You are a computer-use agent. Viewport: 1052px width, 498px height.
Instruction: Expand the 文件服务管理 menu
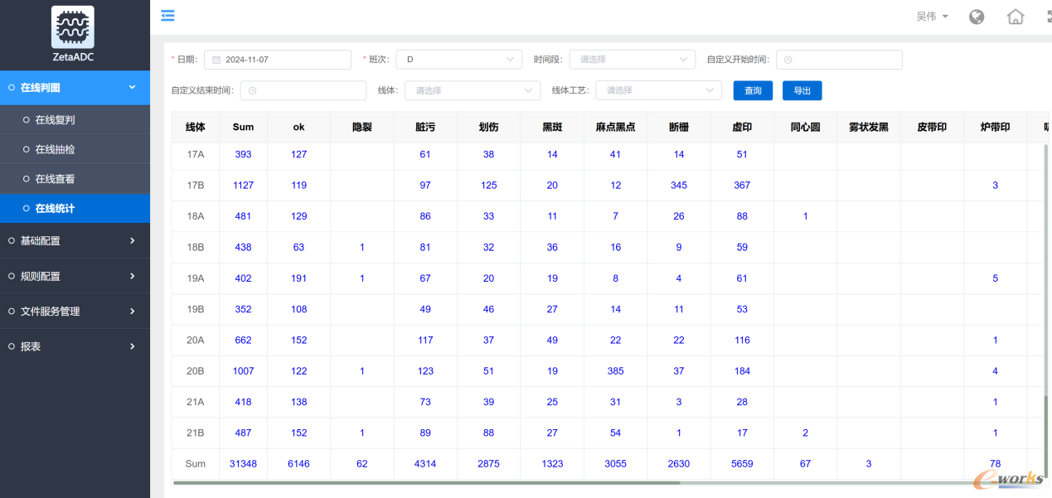[x=75, y=312]
